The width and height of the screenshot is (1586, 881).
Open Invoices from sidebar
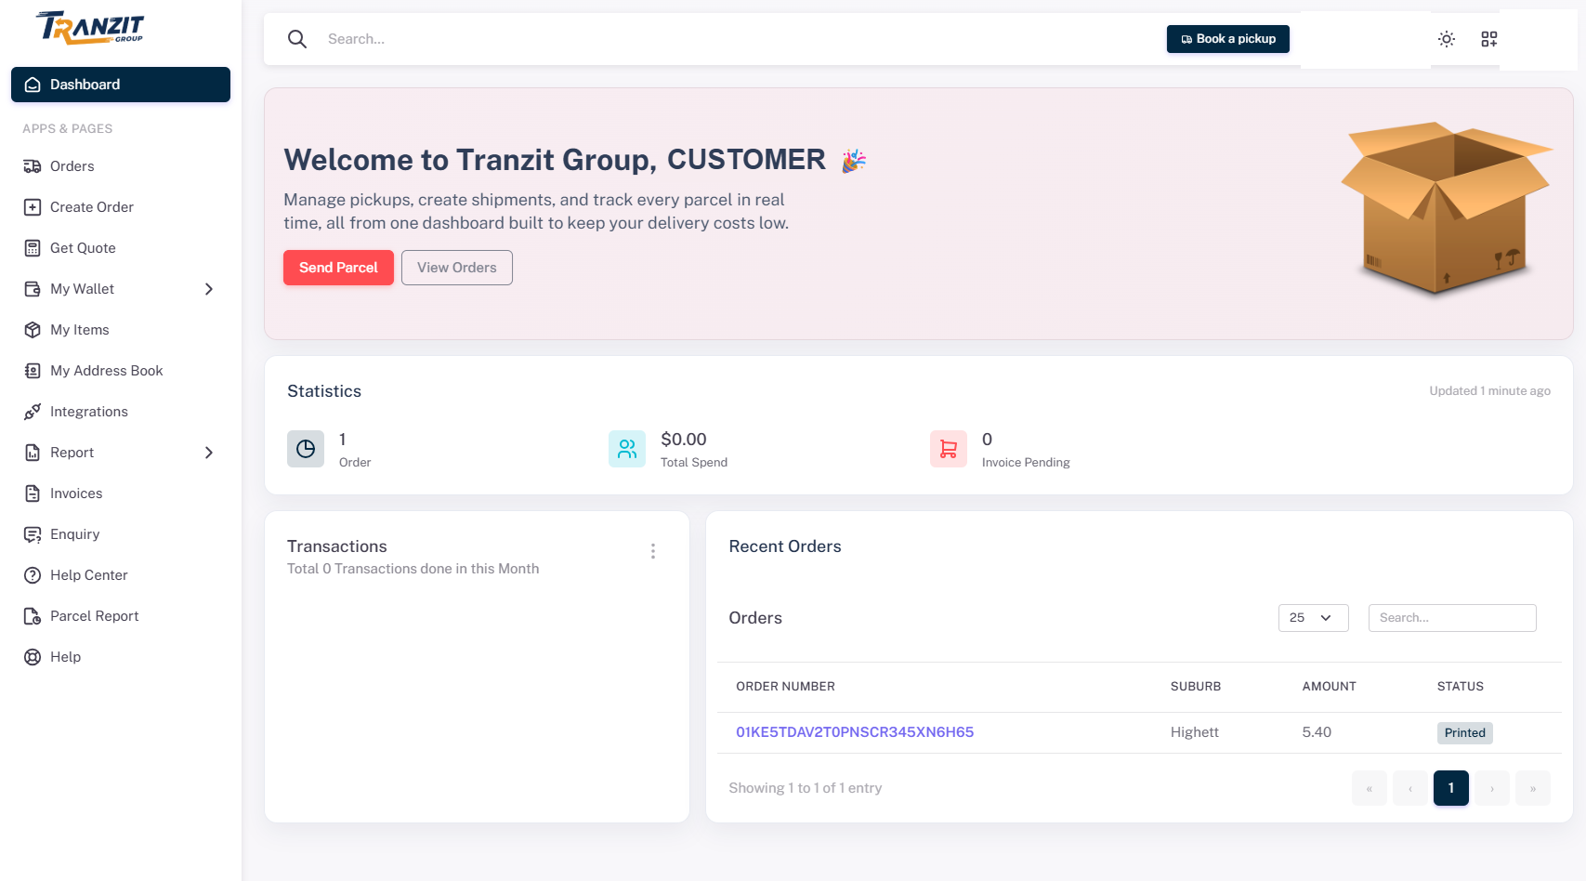(x=121, y=493)
